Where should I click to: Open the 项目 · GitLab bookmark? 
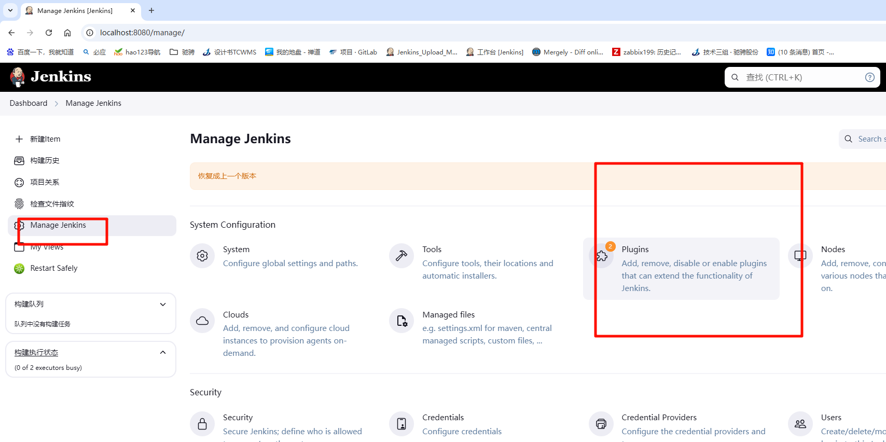[353, 52]
